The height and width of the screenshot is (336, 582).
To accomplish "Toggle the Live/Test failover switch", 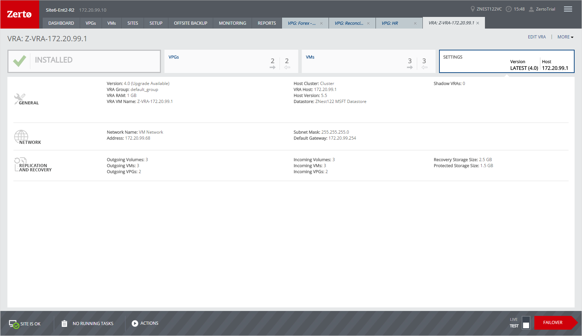I will coord(526,323).
